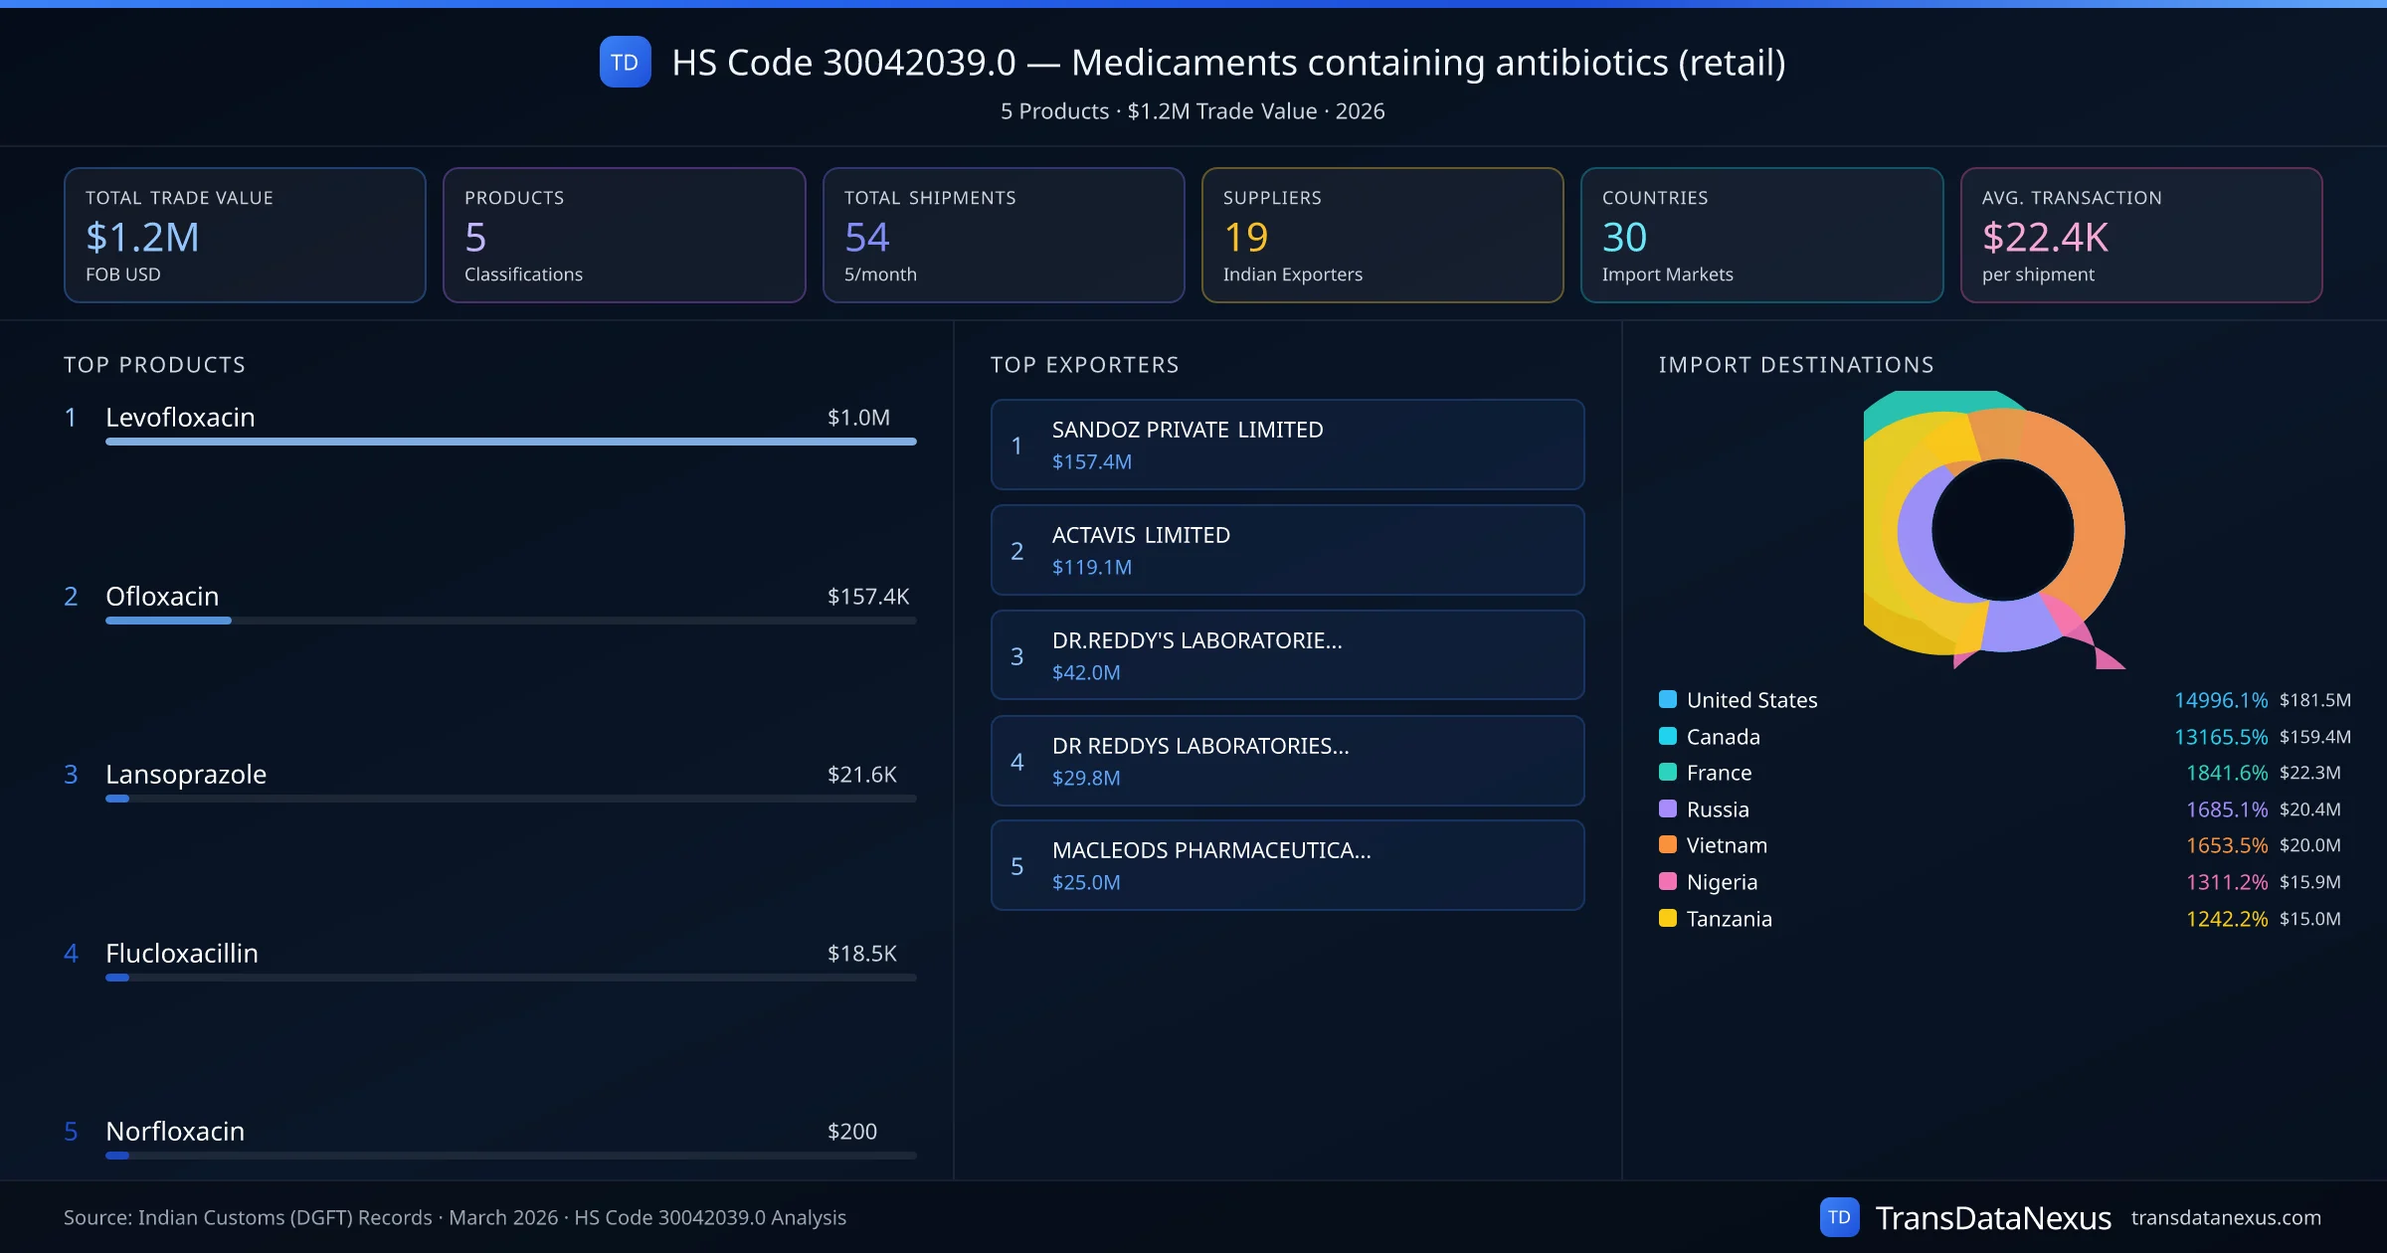Viewport: 2387px width, 1253px height.
Task: Click the TD logo beside TransDataNexus footer
Action: (1839, 1217)
